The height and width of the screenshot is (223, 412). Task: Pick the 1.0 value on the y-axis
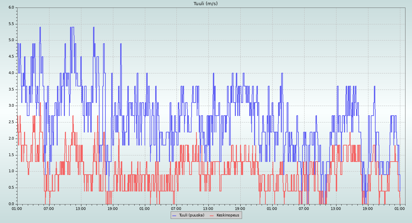pos(11,171)
